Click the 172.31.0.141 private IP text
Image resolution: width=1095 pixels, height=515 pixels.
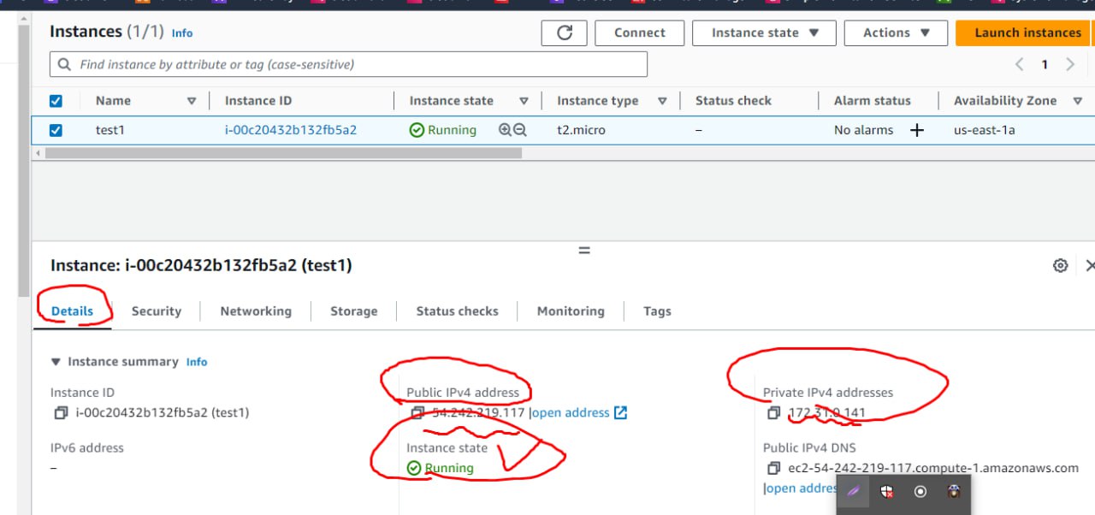click(826, 412)
